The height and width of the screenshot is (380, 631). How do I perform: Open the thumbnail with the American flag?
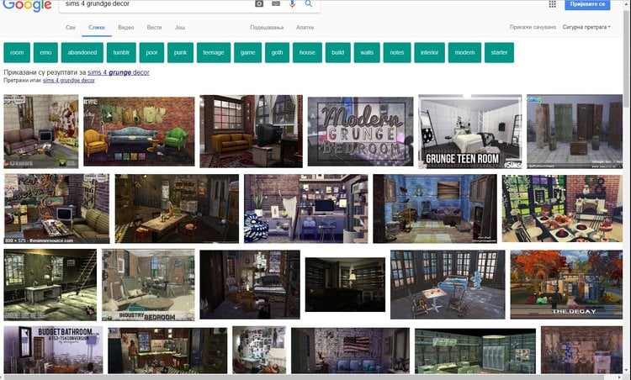(350, 351)
